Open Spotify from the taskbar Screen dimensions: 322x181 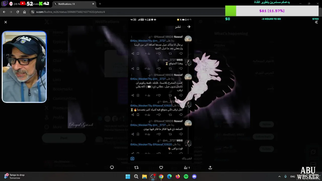point(186,176)
